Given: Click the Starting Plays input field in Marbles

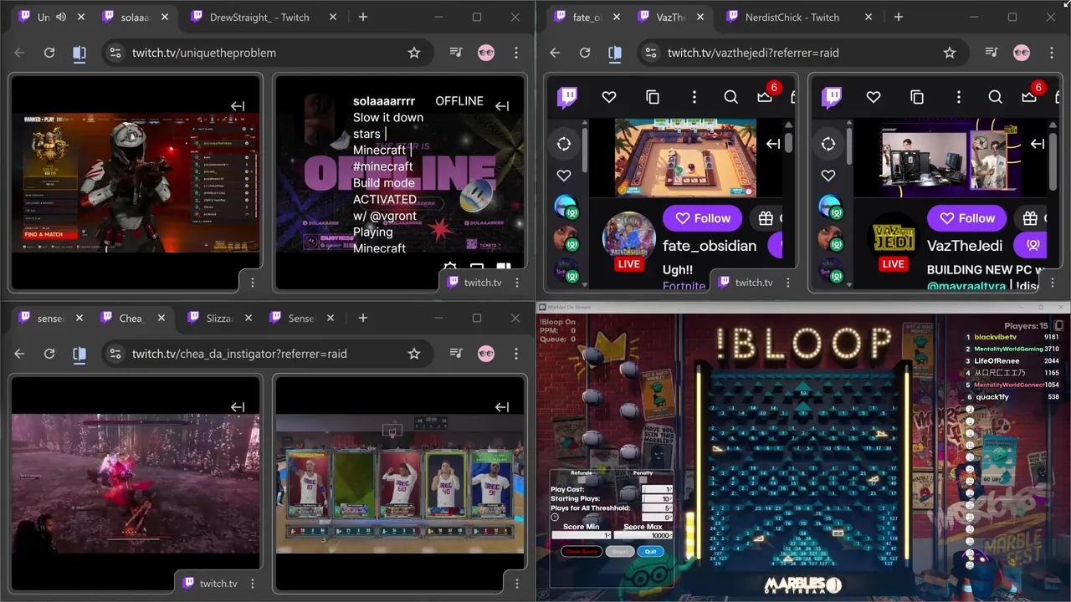Looking at the screenshot, I should 658,498.
